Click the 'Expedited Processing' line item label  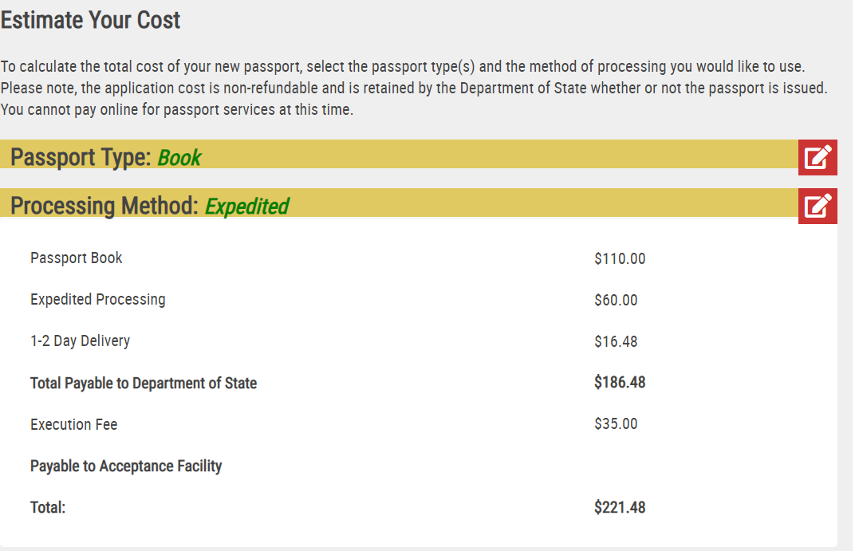[x=98, y=299]
